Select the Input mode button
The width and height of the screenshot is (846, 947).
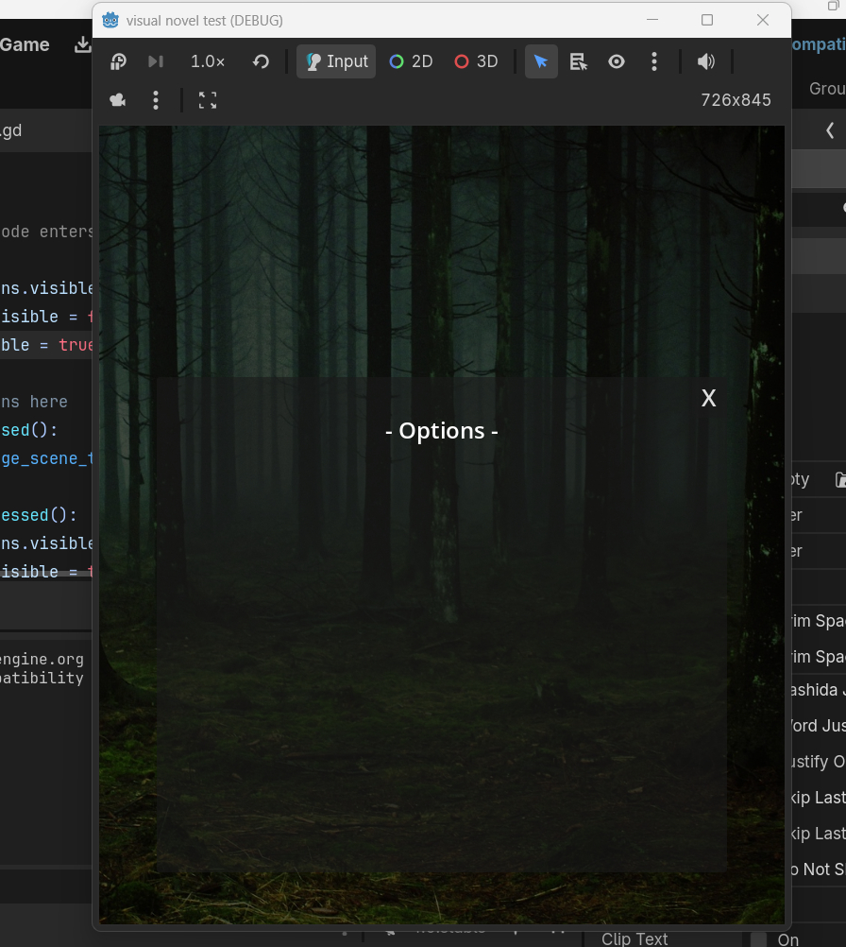pyautogui.click(x=337, y=61)
